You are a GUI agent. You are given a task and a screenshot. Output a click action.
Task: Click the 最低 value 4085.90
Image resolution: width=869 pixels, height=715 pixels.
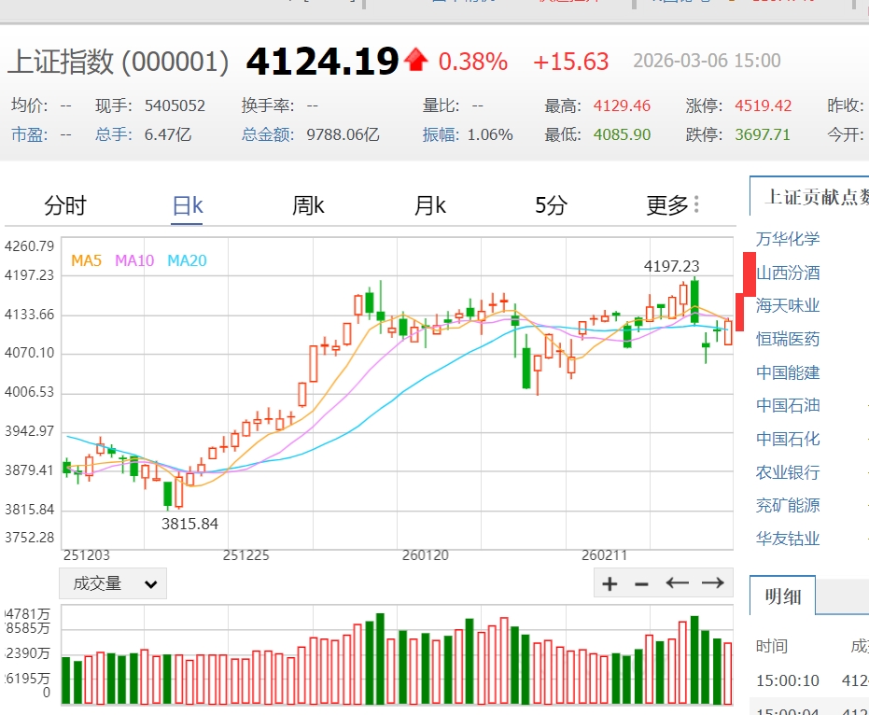point(622,134)
